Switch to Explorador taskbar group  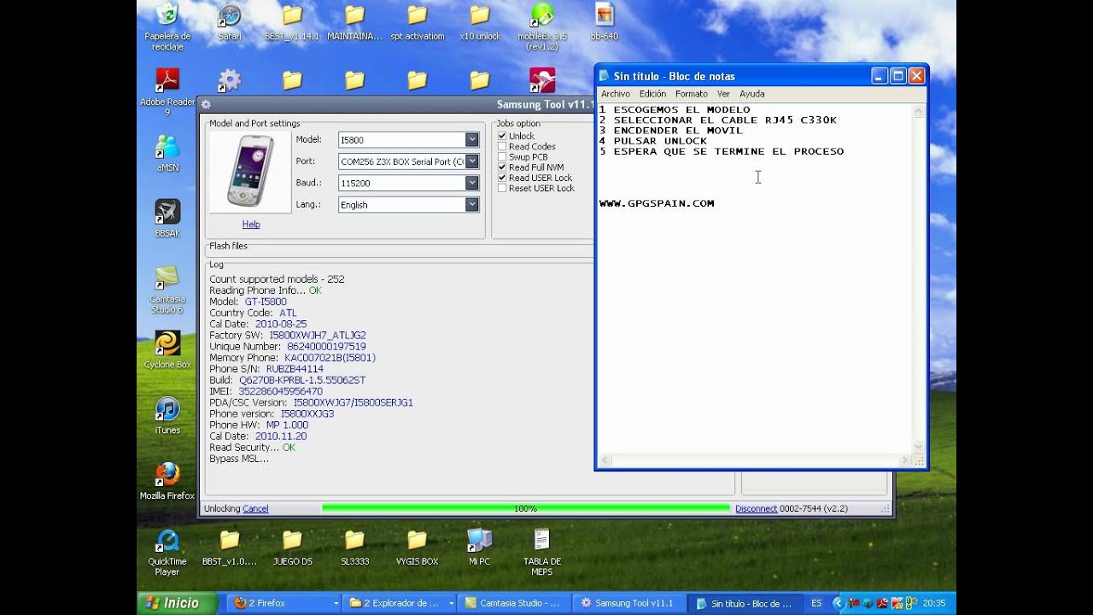(x=401, y=603)
